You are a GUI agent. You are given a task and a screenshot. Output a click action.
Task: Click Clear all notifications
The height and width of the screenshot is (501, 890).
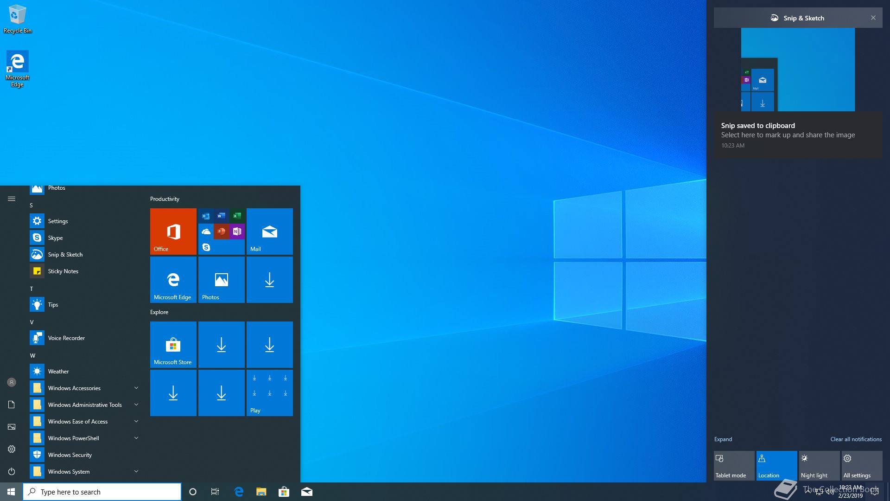[x=856, y=439]
